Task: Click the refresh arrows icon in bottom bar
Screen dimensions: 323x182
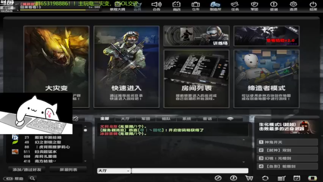Action: (x=265, y=178)
